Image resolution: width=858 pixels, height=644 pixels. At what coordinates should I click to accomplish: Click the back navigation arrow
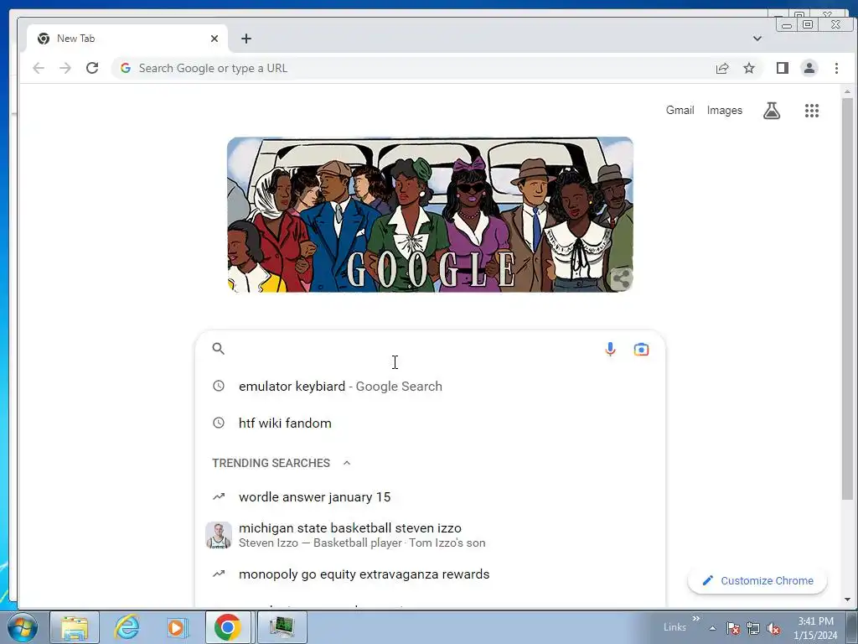tap(39, 68)
